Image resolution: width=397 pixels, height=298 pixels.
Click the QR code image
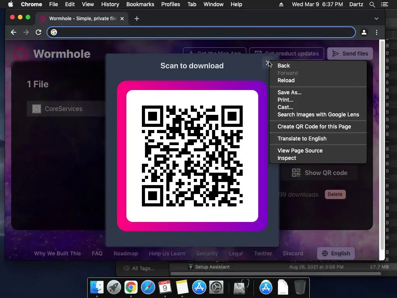[192, 156]
